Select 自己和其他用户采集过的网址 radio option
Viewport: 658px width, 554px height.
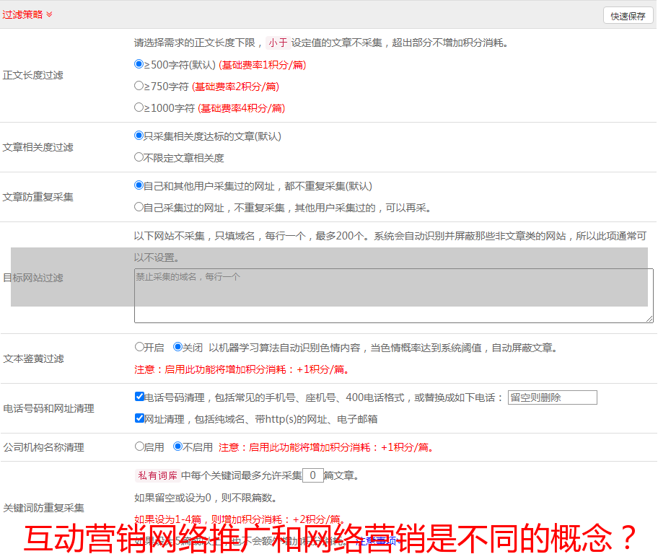pos(139,185)
